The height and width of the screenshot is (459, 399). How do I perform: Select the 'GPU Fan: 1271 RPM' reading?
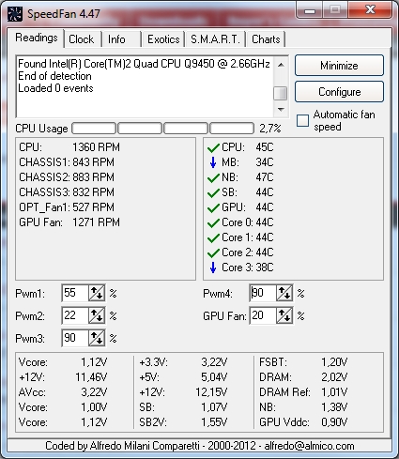(69, 222)
